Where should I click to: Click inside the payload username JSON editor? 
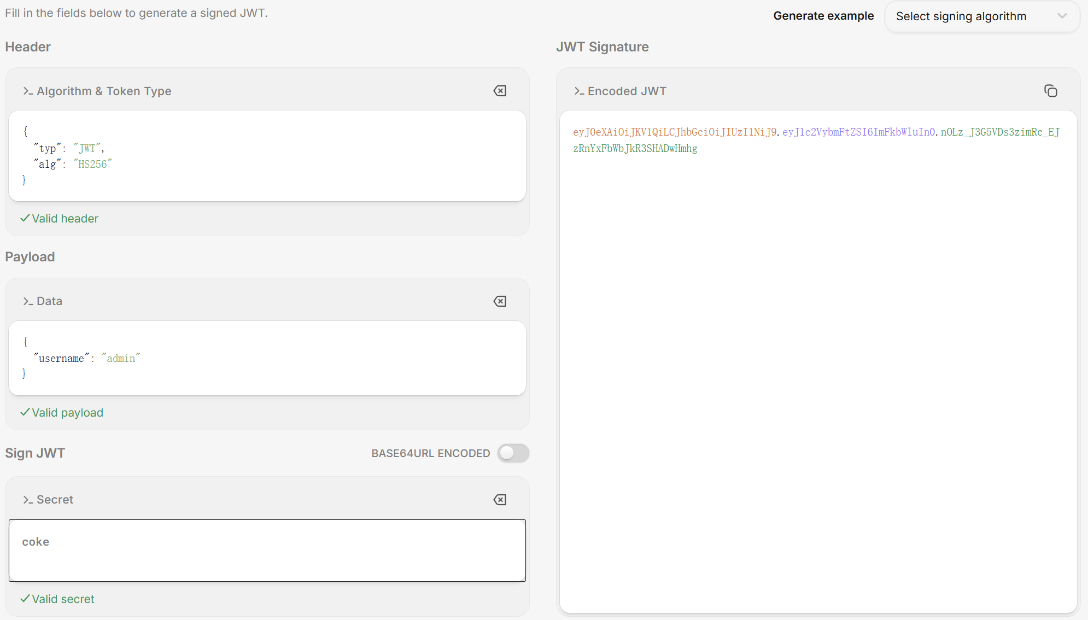tap(267, 358)
